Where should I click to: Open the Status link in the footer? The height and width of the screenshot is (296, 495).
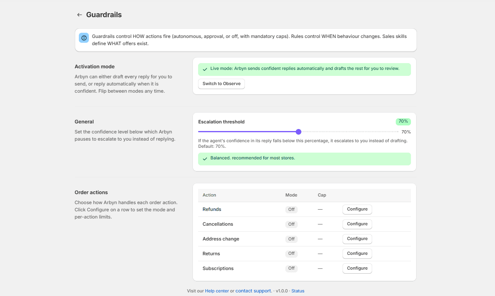click(298, 291)
